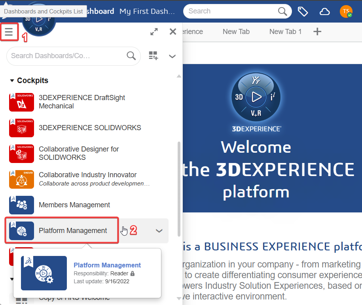Open the hamburger menu in the dashboards panel

[9, 32]
